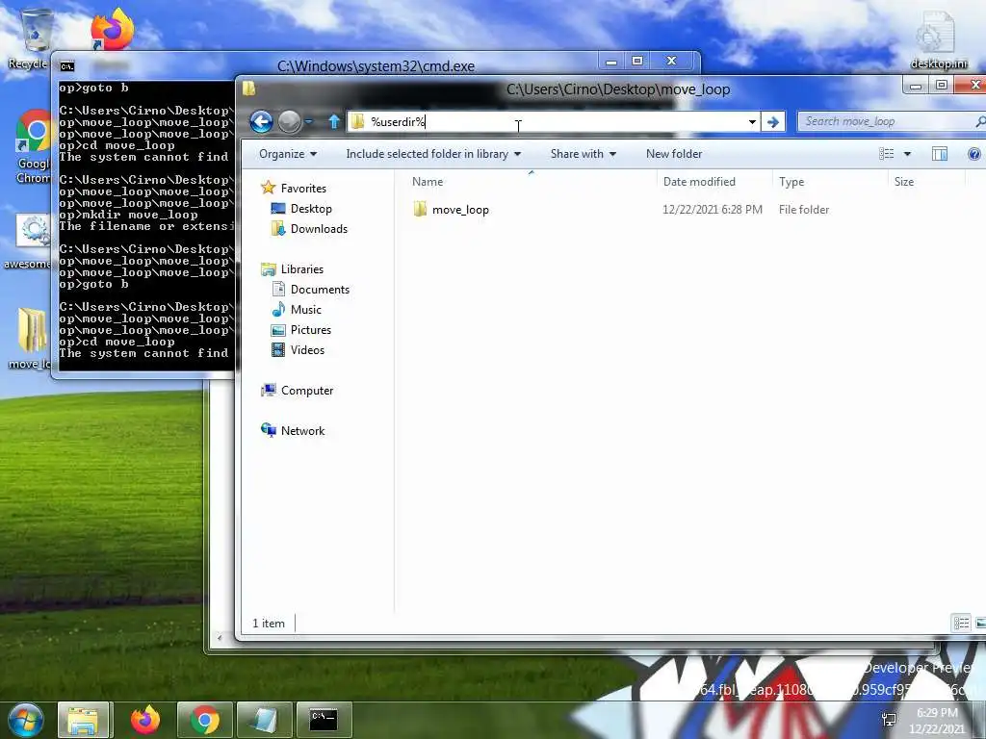Click the Firefox taskbar icon

pyautogui.click(x=144, y=720)
